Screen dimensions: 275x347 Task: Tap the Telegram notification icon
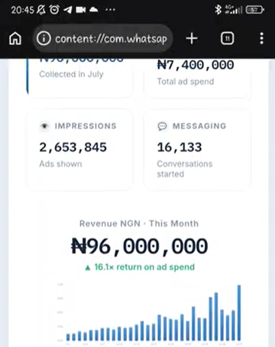pyautogui.click(x=68, y=10)
